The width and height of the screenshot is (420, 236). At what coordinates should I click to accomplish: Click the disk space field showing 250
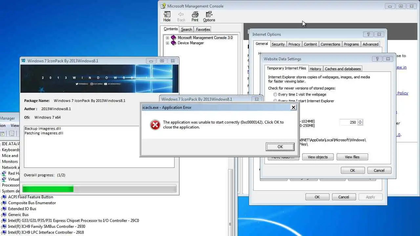tap(349, 122)
